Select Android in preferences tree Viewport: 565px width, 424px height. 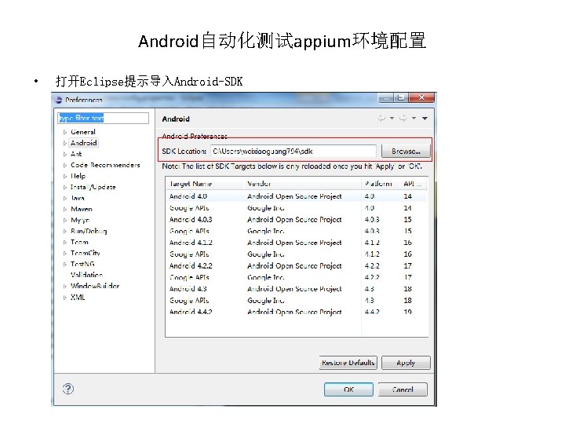point(84,143)
